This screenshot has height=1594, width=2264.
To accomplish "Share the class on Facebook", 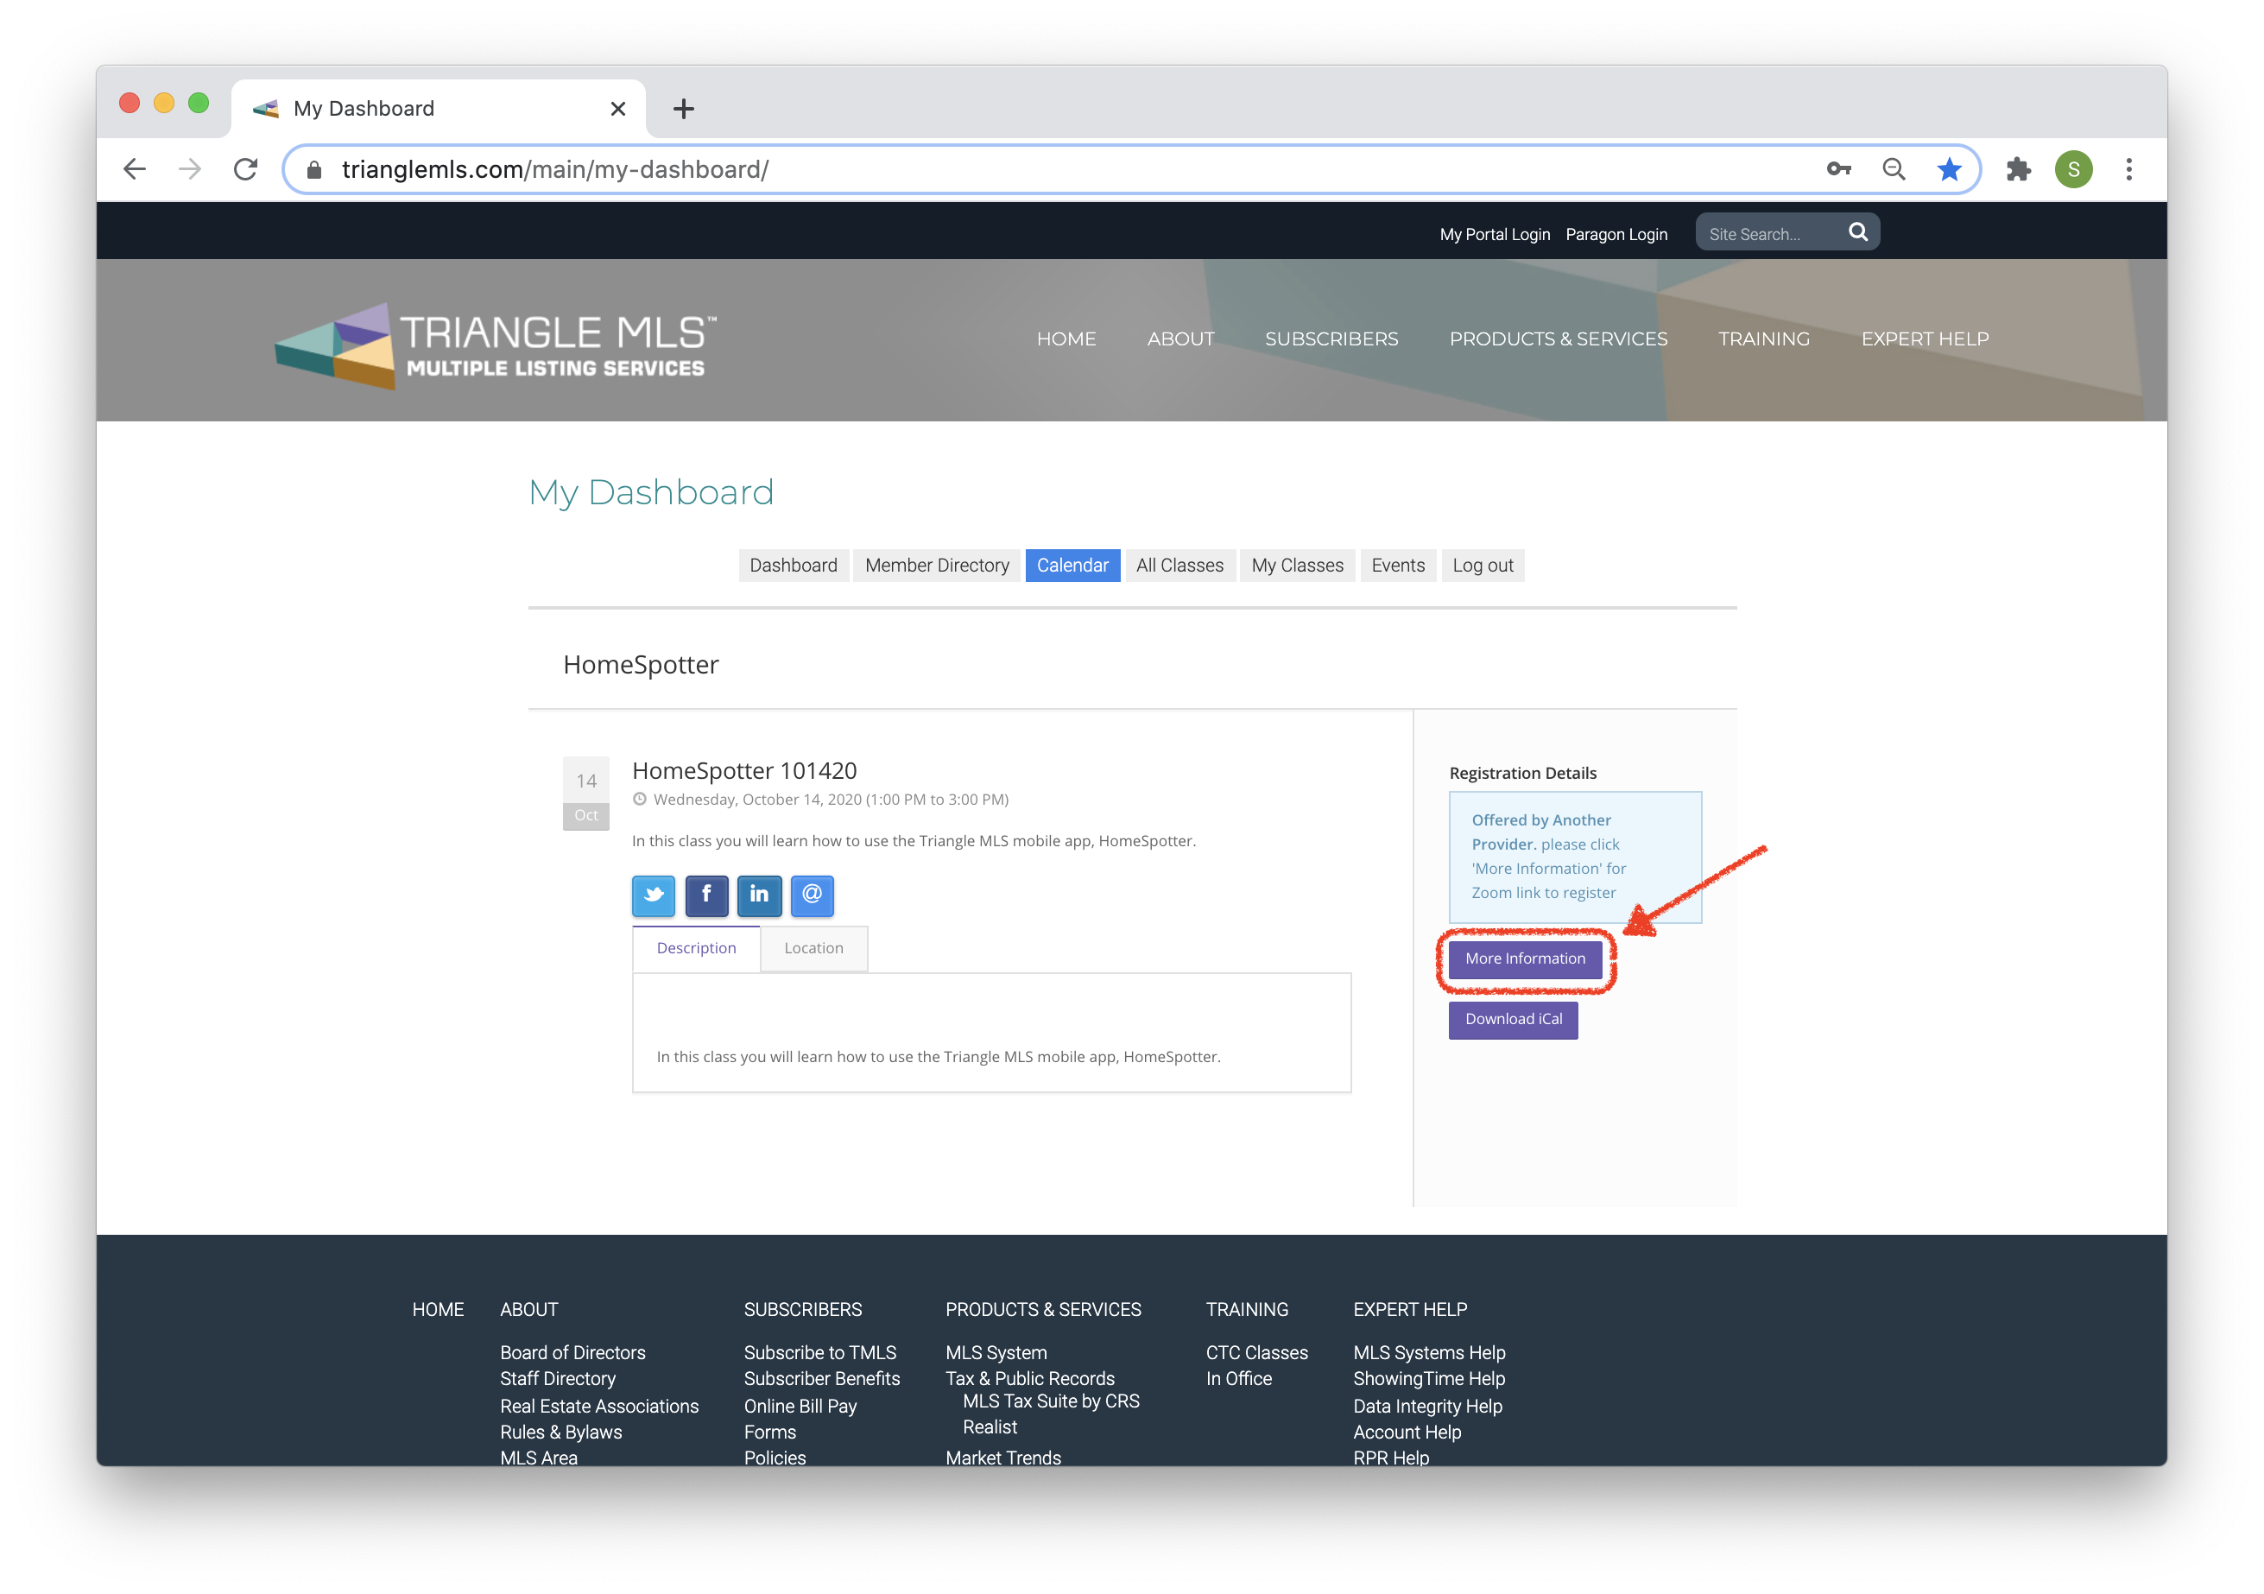I will click(706, 895).
